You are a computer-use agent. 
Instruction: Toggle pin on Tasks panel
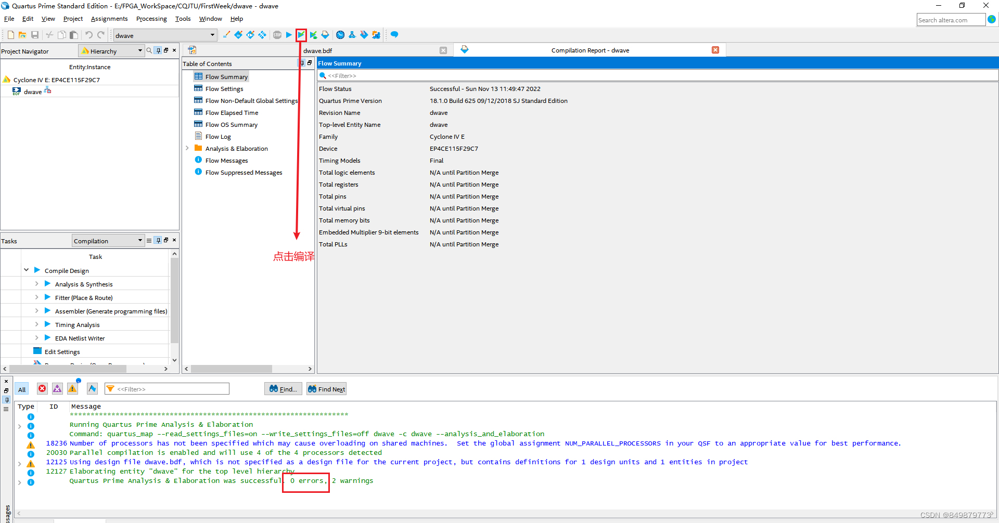(158, 240)
